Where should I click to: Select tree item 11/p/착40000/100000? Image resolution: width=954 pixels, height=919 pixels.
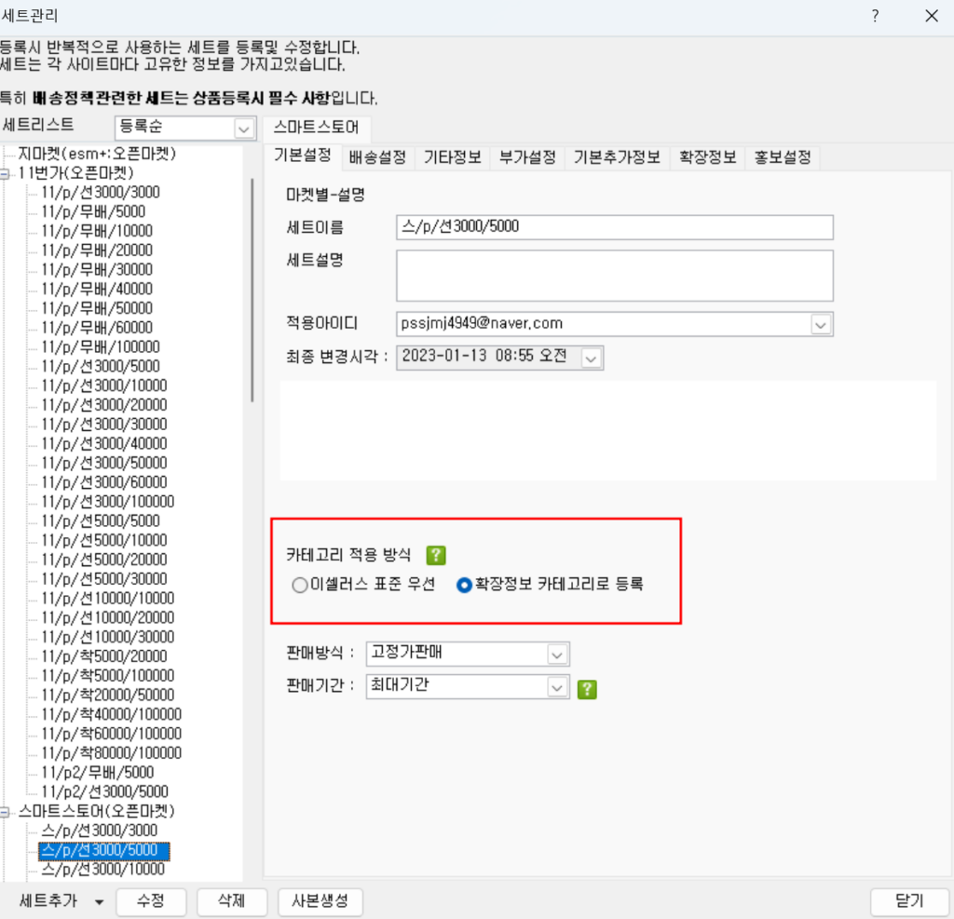(112, 715)
